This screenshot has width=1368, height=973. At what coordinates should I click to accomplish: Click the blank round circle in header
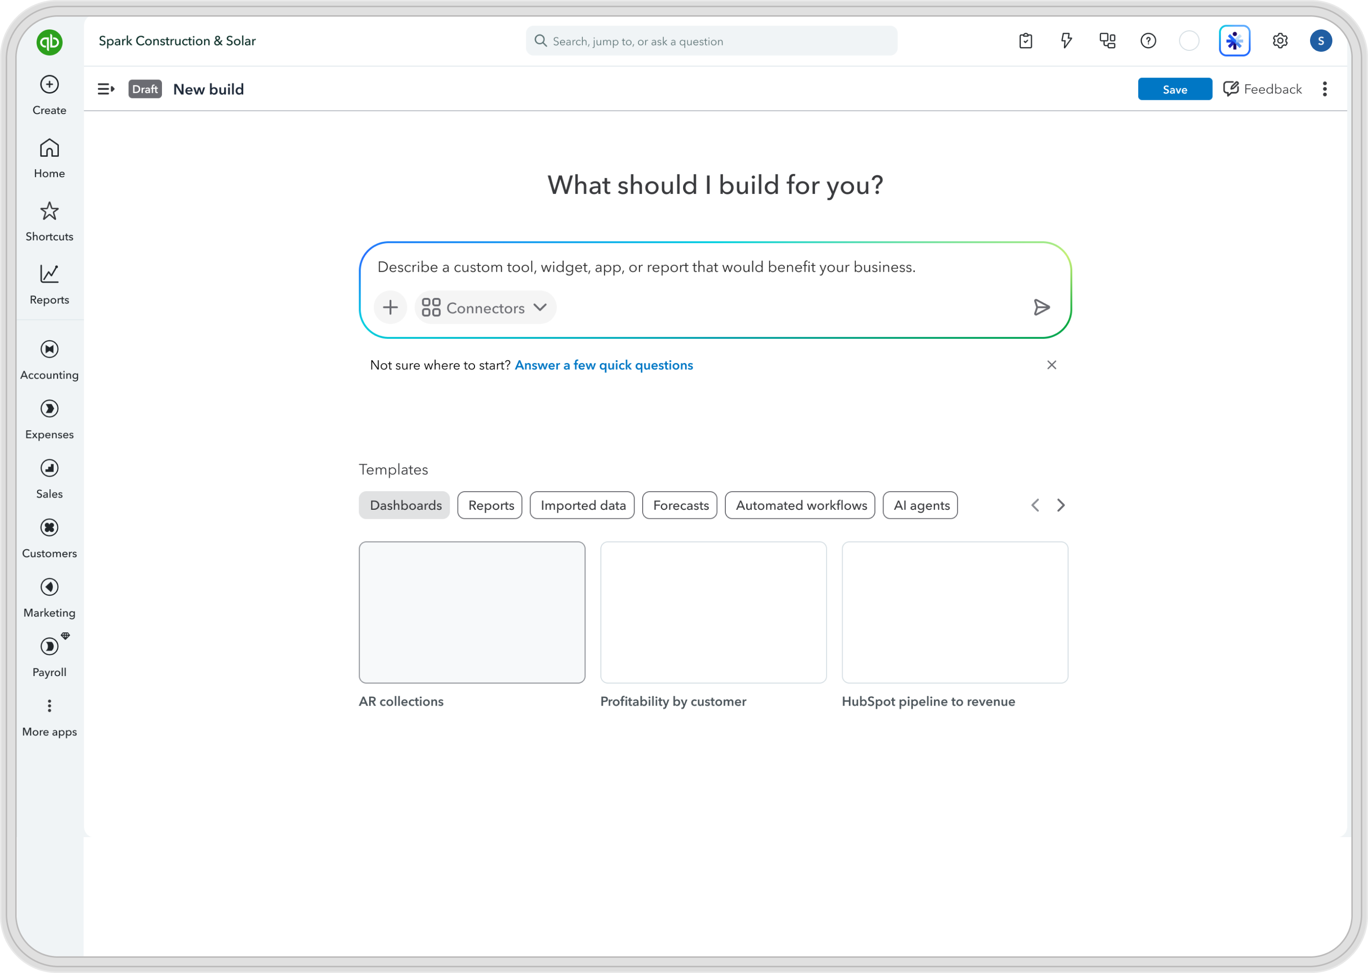1189,41
